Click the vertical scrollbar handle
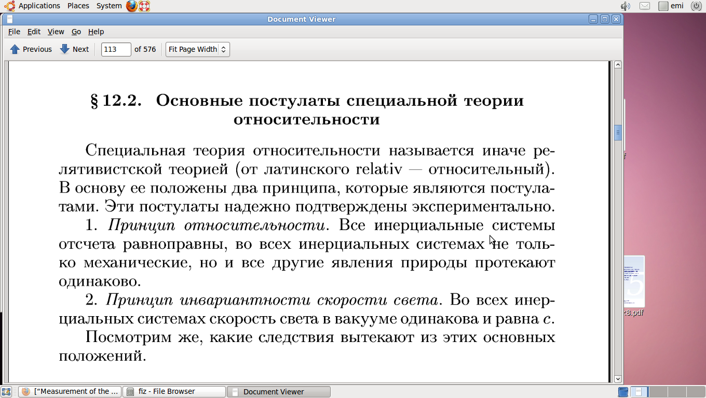Image resolution: width=706 pixels, height=398 pixels. tap(618, 133)
